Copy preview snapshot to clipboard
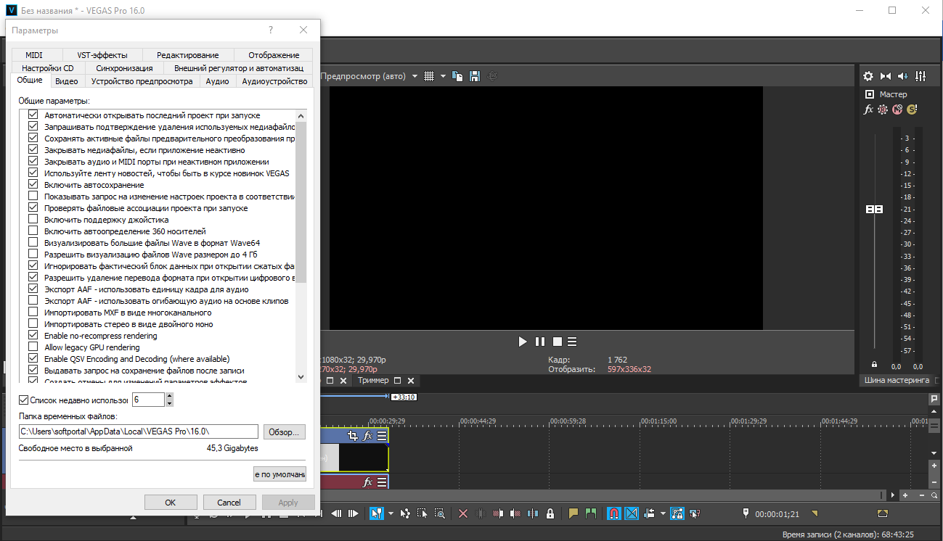Image resolution: width=943 pixels, height=541 pixels. 457,76
